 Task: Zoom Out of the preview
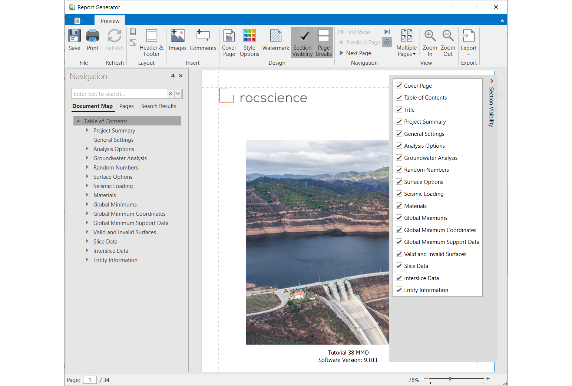tap(448, 43)
